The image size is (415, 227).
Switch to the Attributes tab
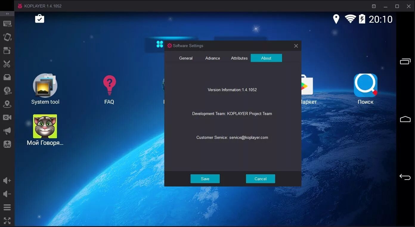239,58
